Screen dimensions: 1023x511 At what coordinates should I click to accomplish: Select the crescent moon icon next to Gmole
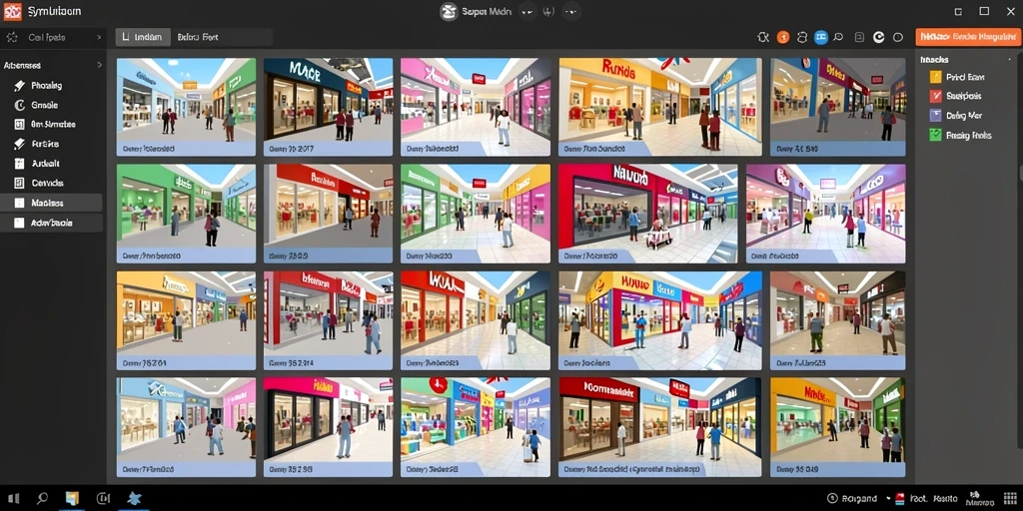18,105
